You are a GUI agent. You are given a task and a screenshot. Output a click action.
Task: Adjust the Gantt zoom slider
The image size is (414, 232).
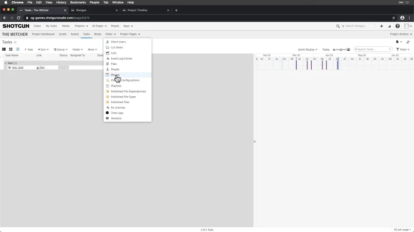(341, 49)
